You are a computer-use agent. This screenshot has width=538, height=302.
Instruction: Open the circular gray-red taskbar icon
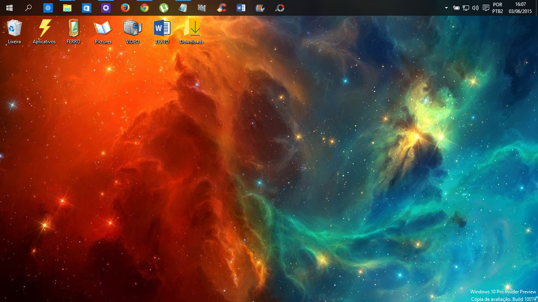click(x=280, y=8)
